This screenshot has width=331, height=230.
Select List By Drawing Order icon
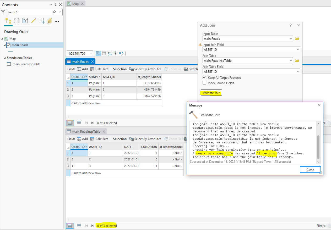click(8, 21)
